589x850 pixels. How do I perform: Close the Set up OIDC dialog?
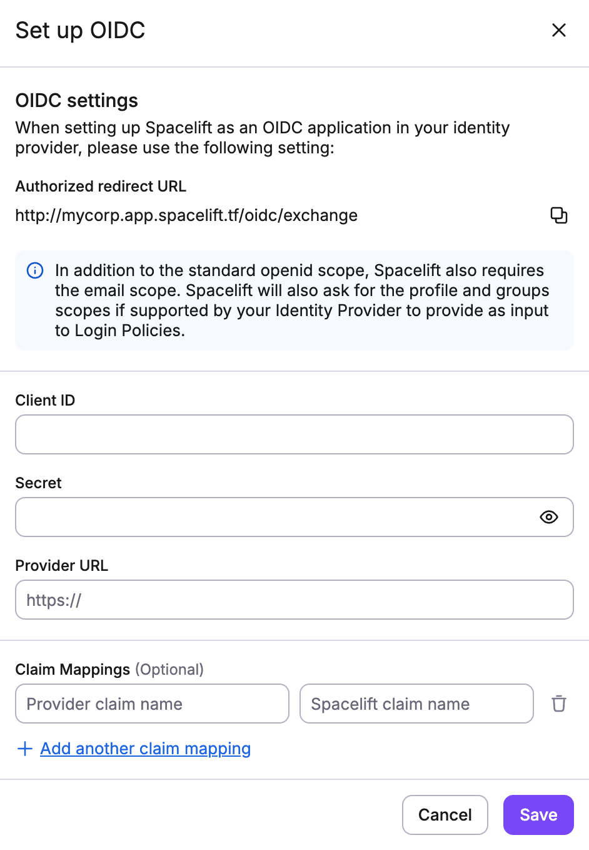coord(558,30)
